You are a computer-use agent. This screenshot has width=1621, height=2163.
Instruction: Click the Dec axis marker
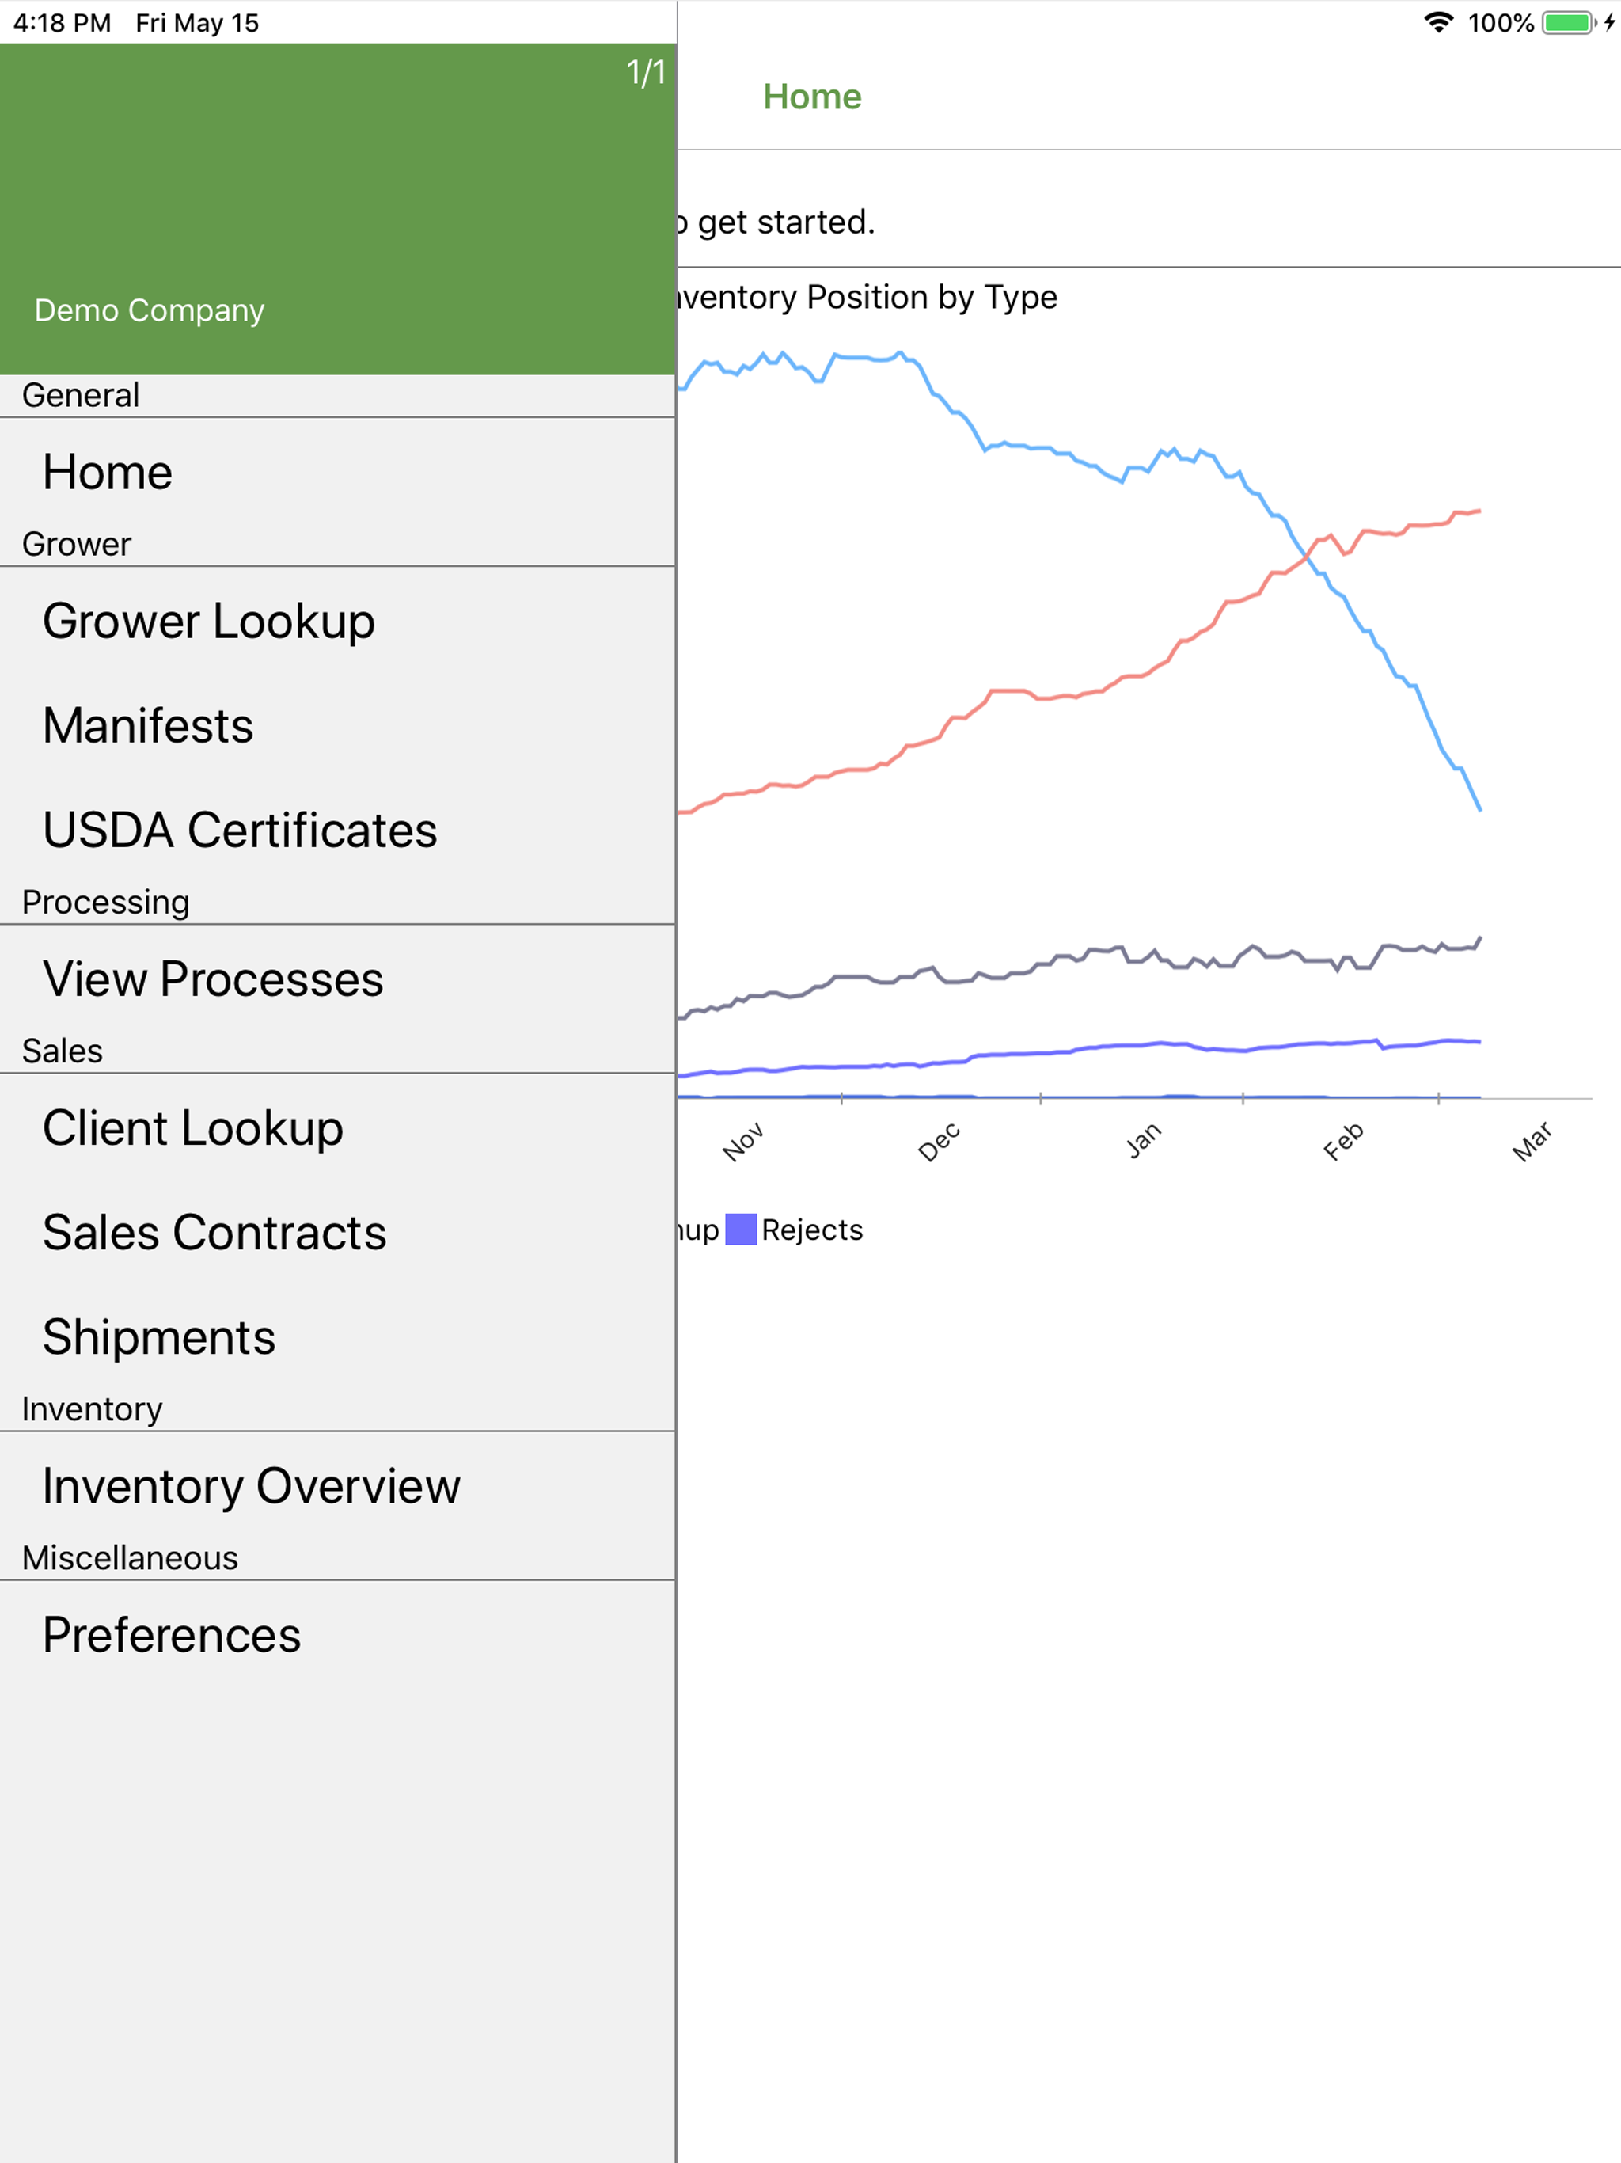pyautogui.click(x=940, y=1141)
